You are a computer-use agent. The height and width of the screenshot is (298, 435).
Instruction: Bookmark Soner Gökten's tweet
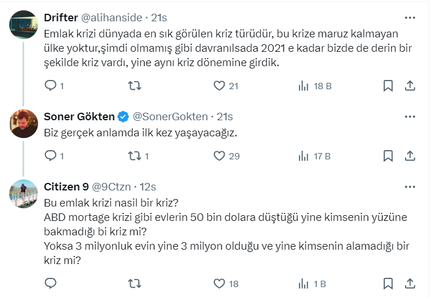388,155
